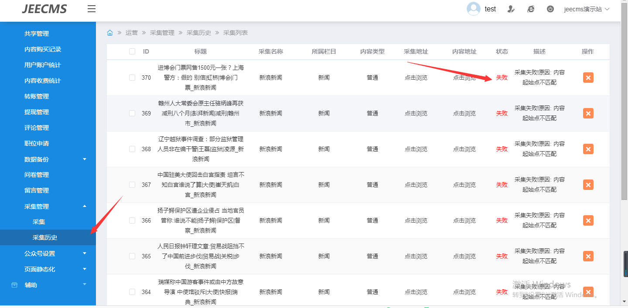Select the checkbox for row ID 367
Image resolution: width=628 pixels, height=308 pixels.
tap(132, 185)
